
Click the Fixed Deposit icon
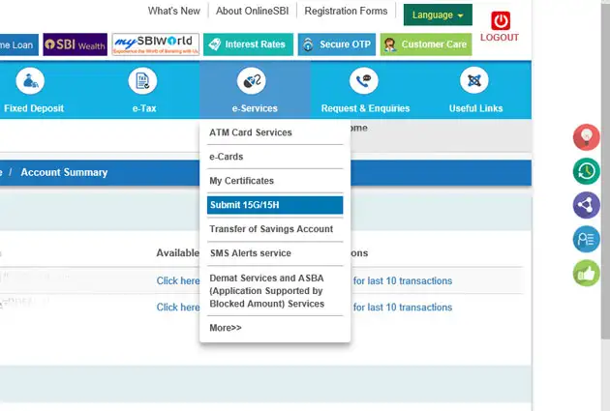point(33,81)
